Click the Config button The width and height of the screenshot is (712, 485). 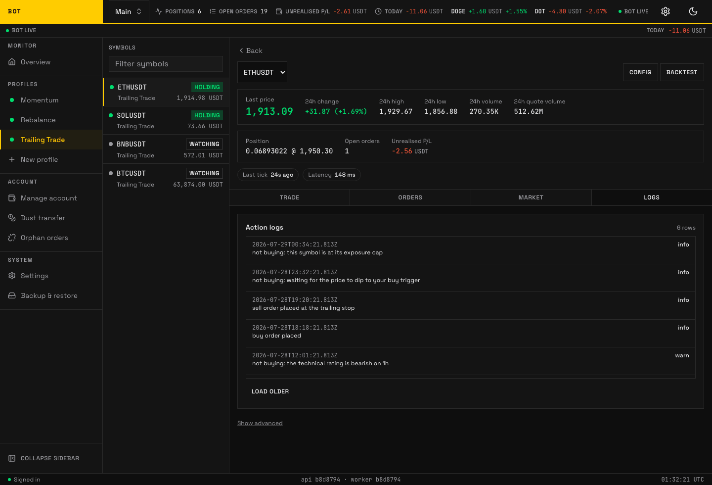640,72
